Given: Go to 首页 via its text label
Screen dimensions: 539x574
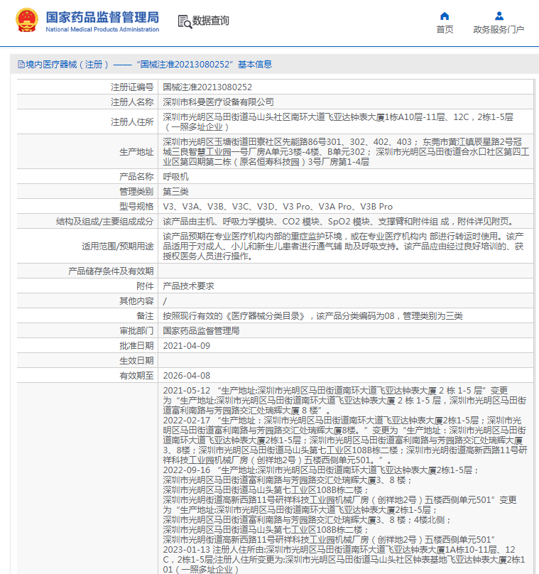Looking at the screenshot, I should pos(445,30).
